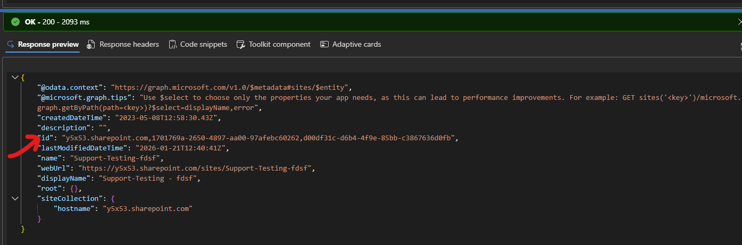742x245 pixels.
Task: Click the OK - 200 - 2093 ms status text
Action: (x=57, y=22)
